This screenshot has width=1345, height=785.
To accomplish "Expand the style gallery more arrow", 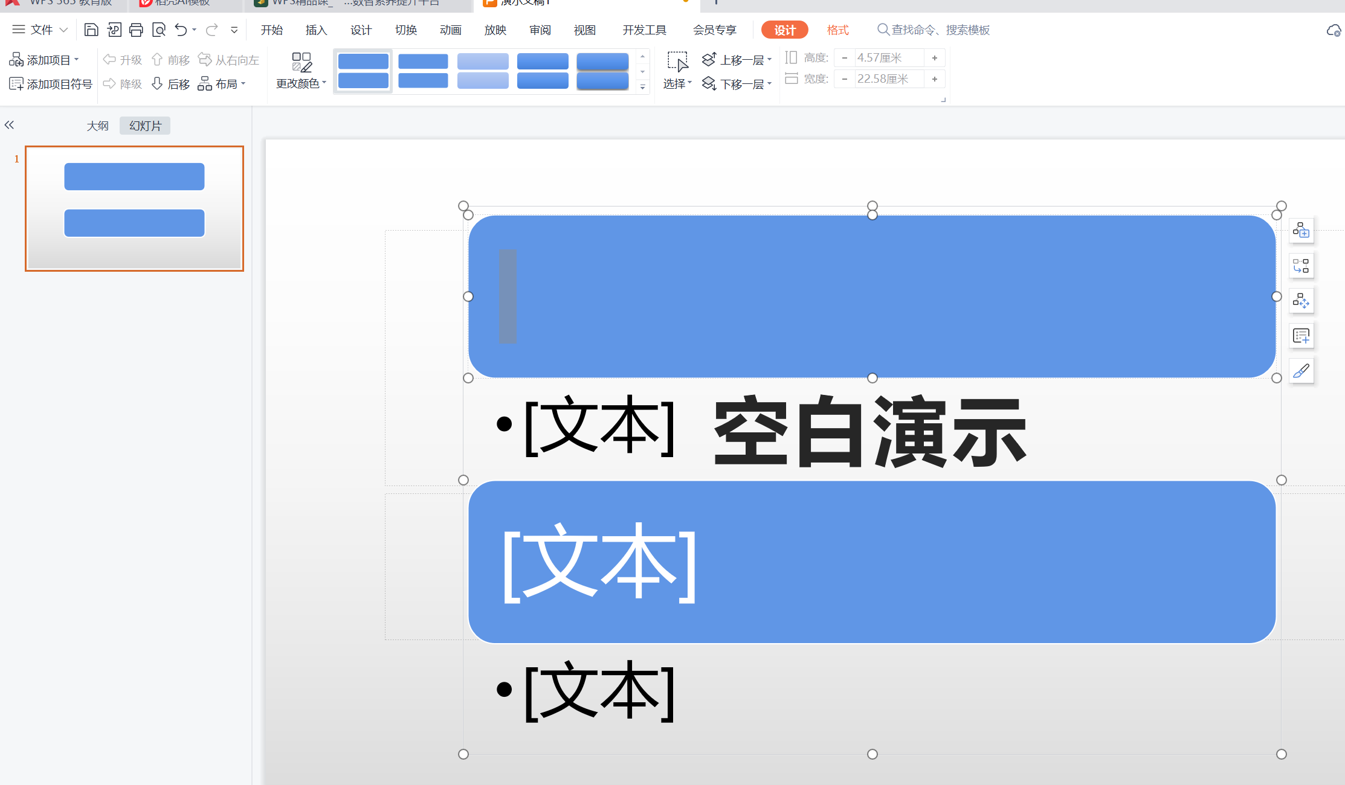I will tap(642, 88).
